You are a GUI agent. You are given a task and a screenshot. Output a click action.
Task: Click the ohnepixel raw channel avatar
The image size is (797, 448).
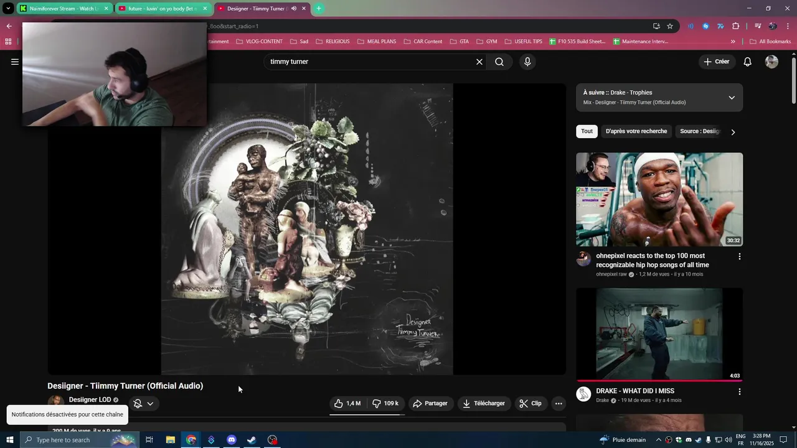point(583,259)
